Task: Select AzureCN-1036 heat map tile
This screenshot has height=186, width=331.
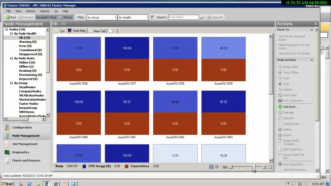Action: pyautogui.click(x=79, y=59)
